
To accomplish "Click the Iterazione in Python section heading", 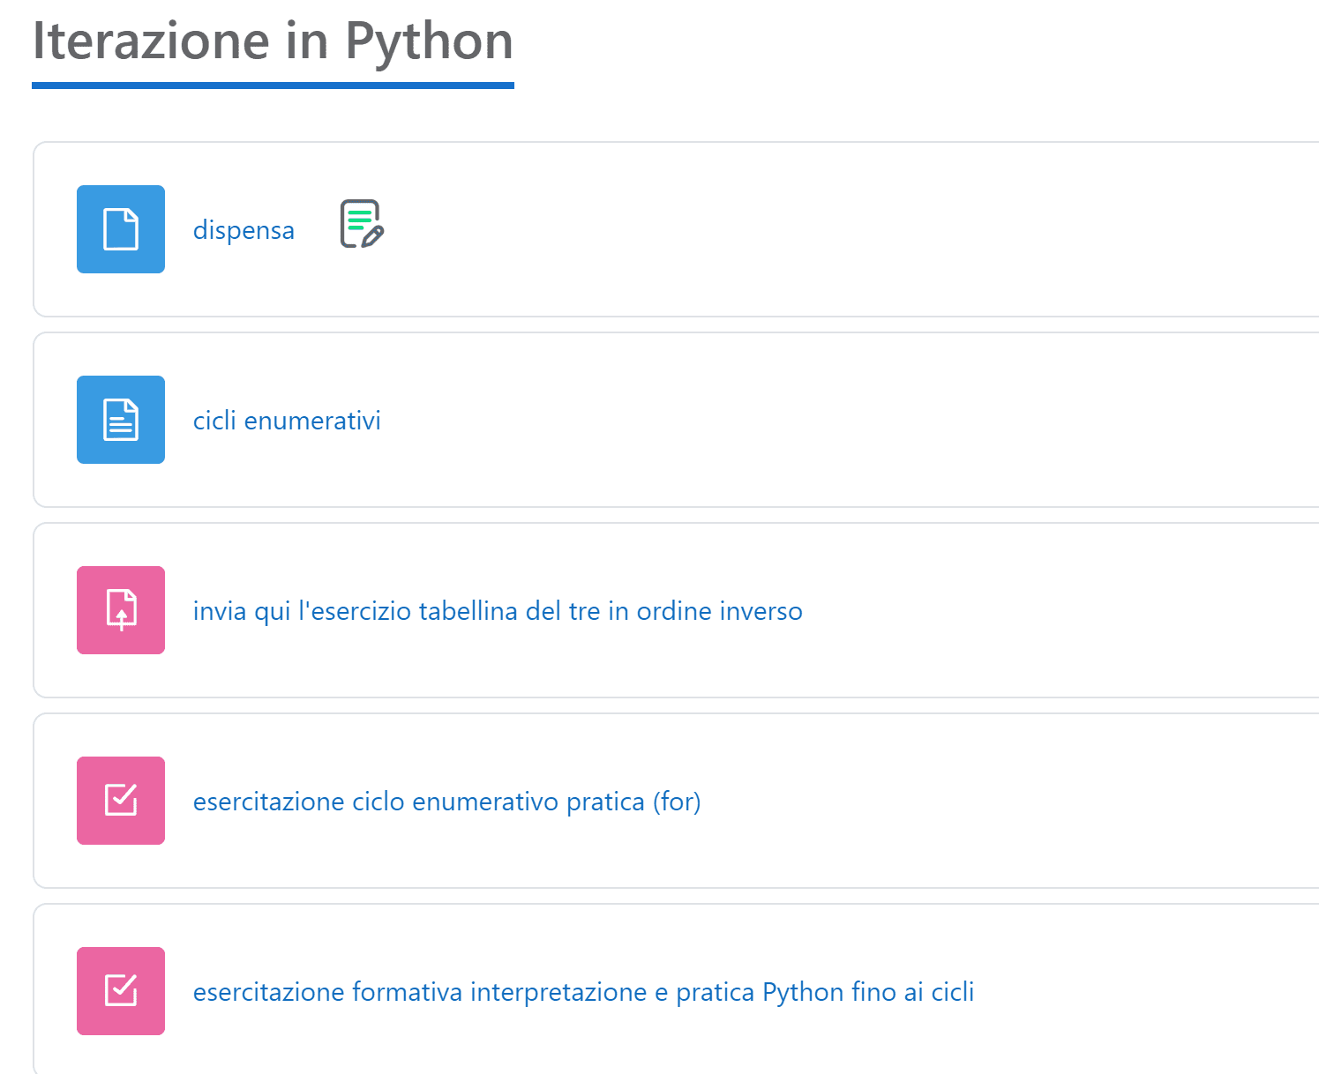I will click(273, 41).
